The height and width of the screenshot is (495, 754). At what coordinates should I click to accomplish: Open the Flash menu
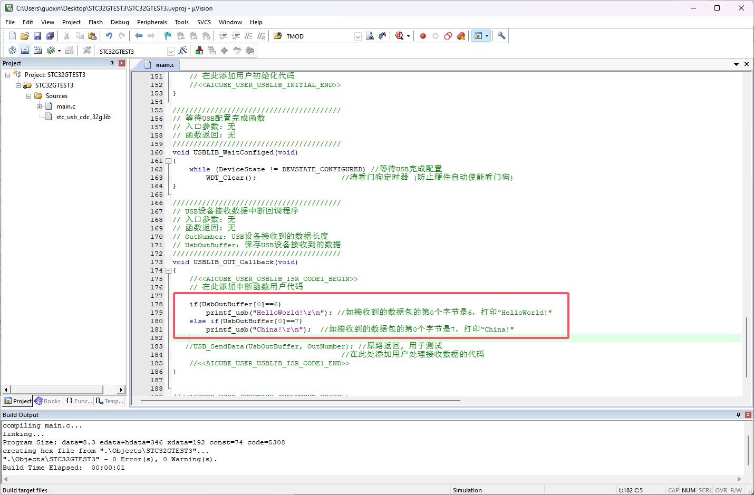pos(95,22)
